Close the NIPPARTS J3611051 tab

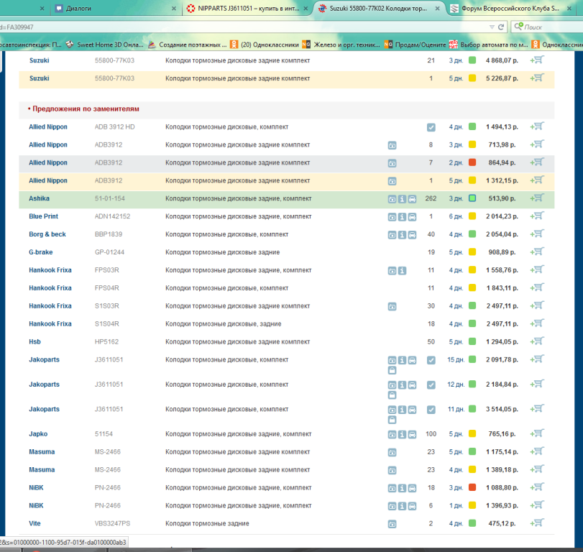click(x=306, y=8)
